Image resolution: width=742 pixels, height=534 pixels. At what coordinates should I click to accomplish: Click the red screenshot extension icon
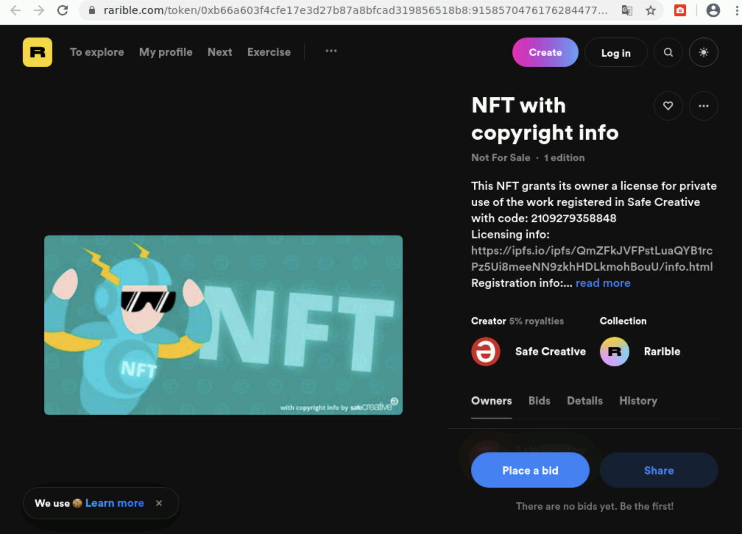tap(680, 10)
